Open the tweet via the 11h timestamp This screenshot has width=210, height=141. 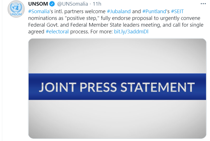pos(97,4)
